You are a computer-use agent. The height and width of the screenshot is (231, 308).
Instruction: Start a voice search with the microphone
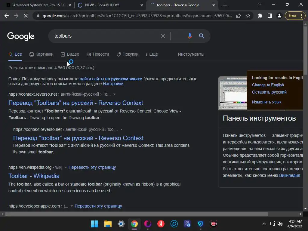[x=189, y=36]
